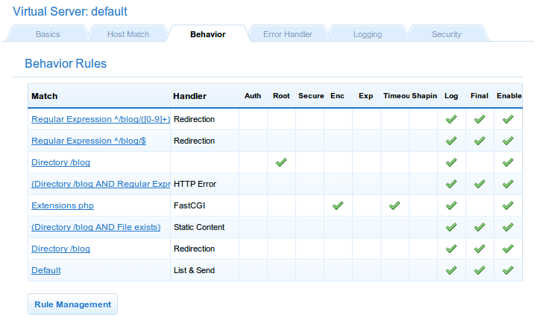540x326 pixels.
Task: Switch to the Error Handler tab
Action: point(287,34)
